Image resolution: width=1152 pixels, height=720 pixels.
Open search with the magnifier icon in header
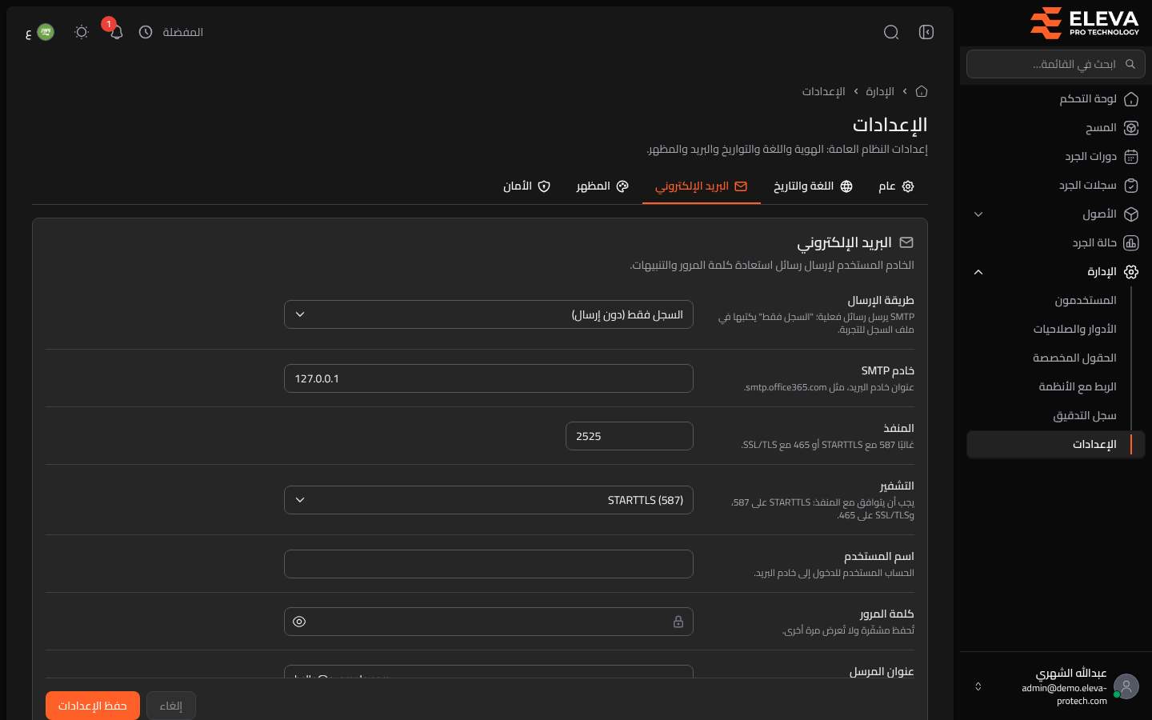point(891,32)
